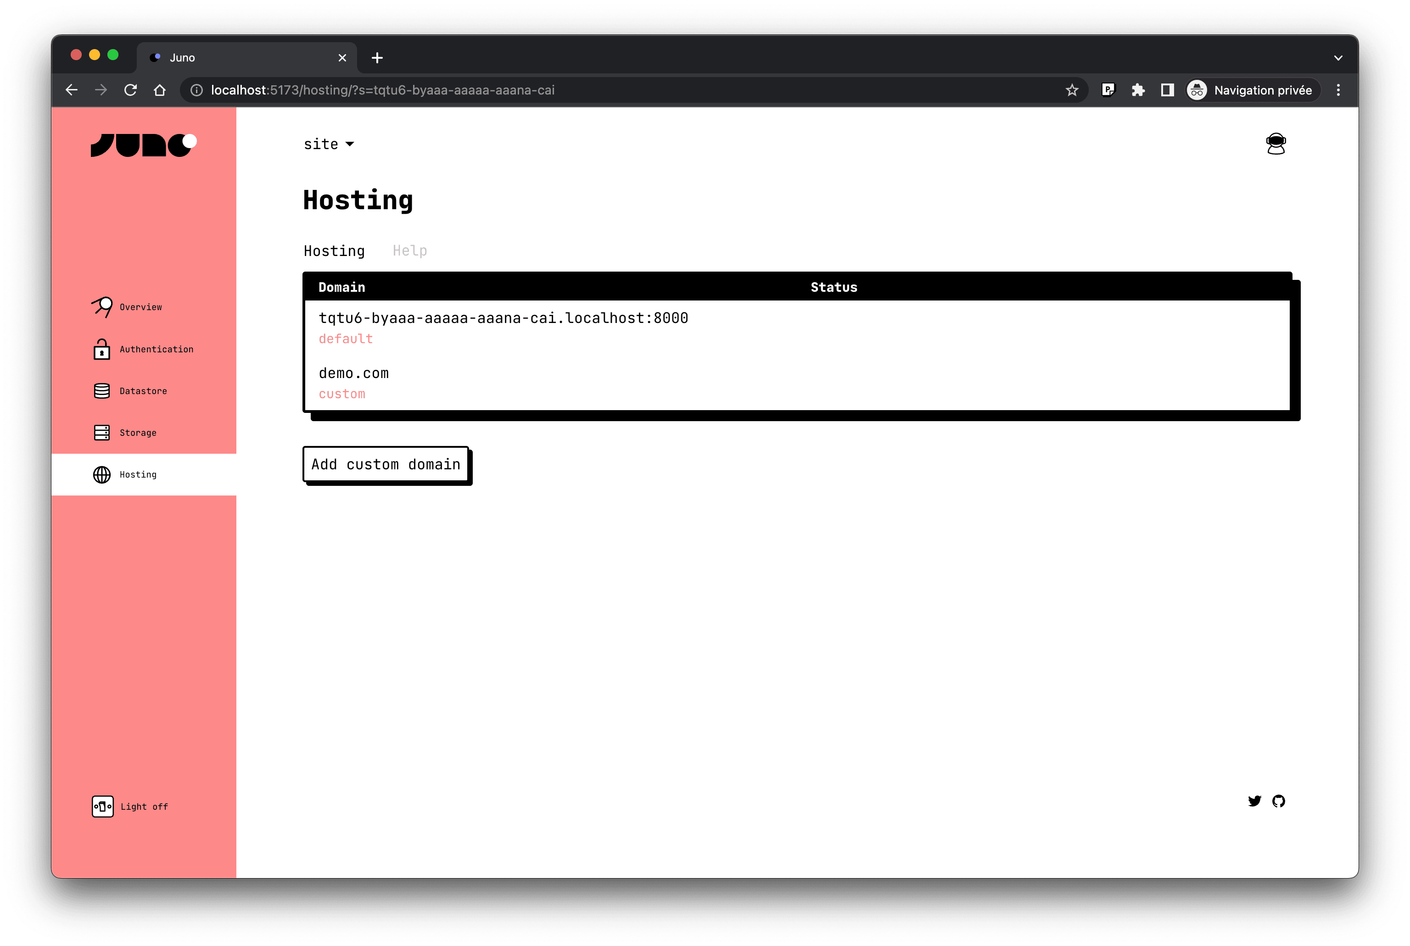Select the Hosting globe icon

pos(102,474)
